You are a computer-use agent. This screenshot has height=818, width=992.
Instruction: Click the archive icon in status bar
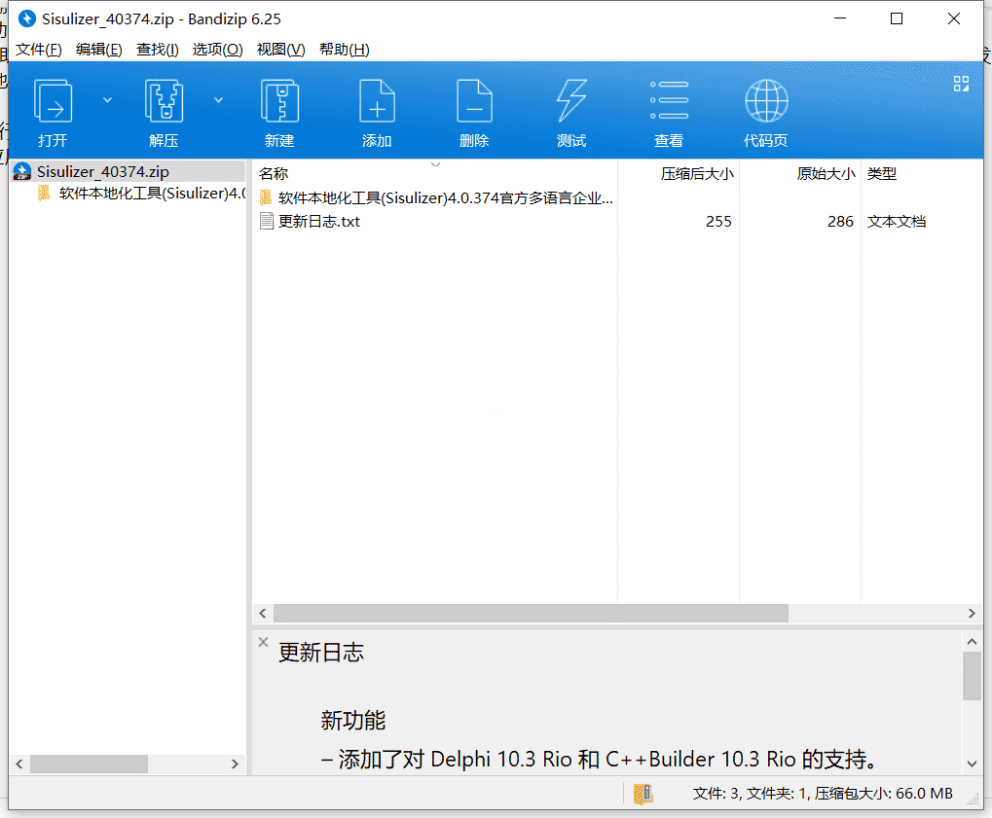(x=643, y=794)
